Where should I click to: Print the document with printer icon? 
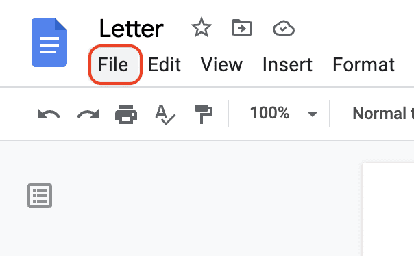(x=126, y=114)
